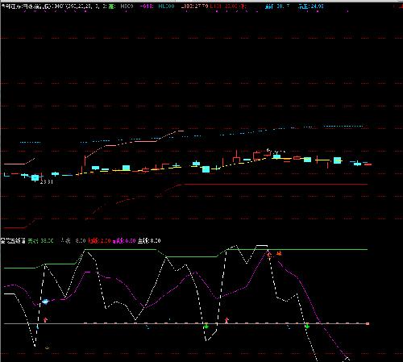
Task: Click the last green down-arrow sell signal
Action: [x=307, y=326]
